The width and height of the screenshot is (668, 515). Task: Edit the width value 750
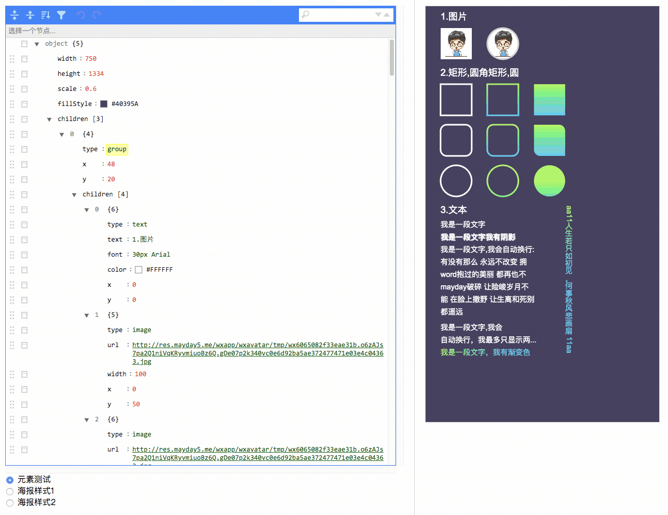(x=91, y=59)
